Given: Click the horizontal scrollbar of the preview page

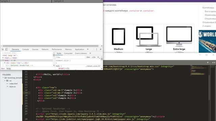Looking at the screenshot, I should (x=50, y=46).
